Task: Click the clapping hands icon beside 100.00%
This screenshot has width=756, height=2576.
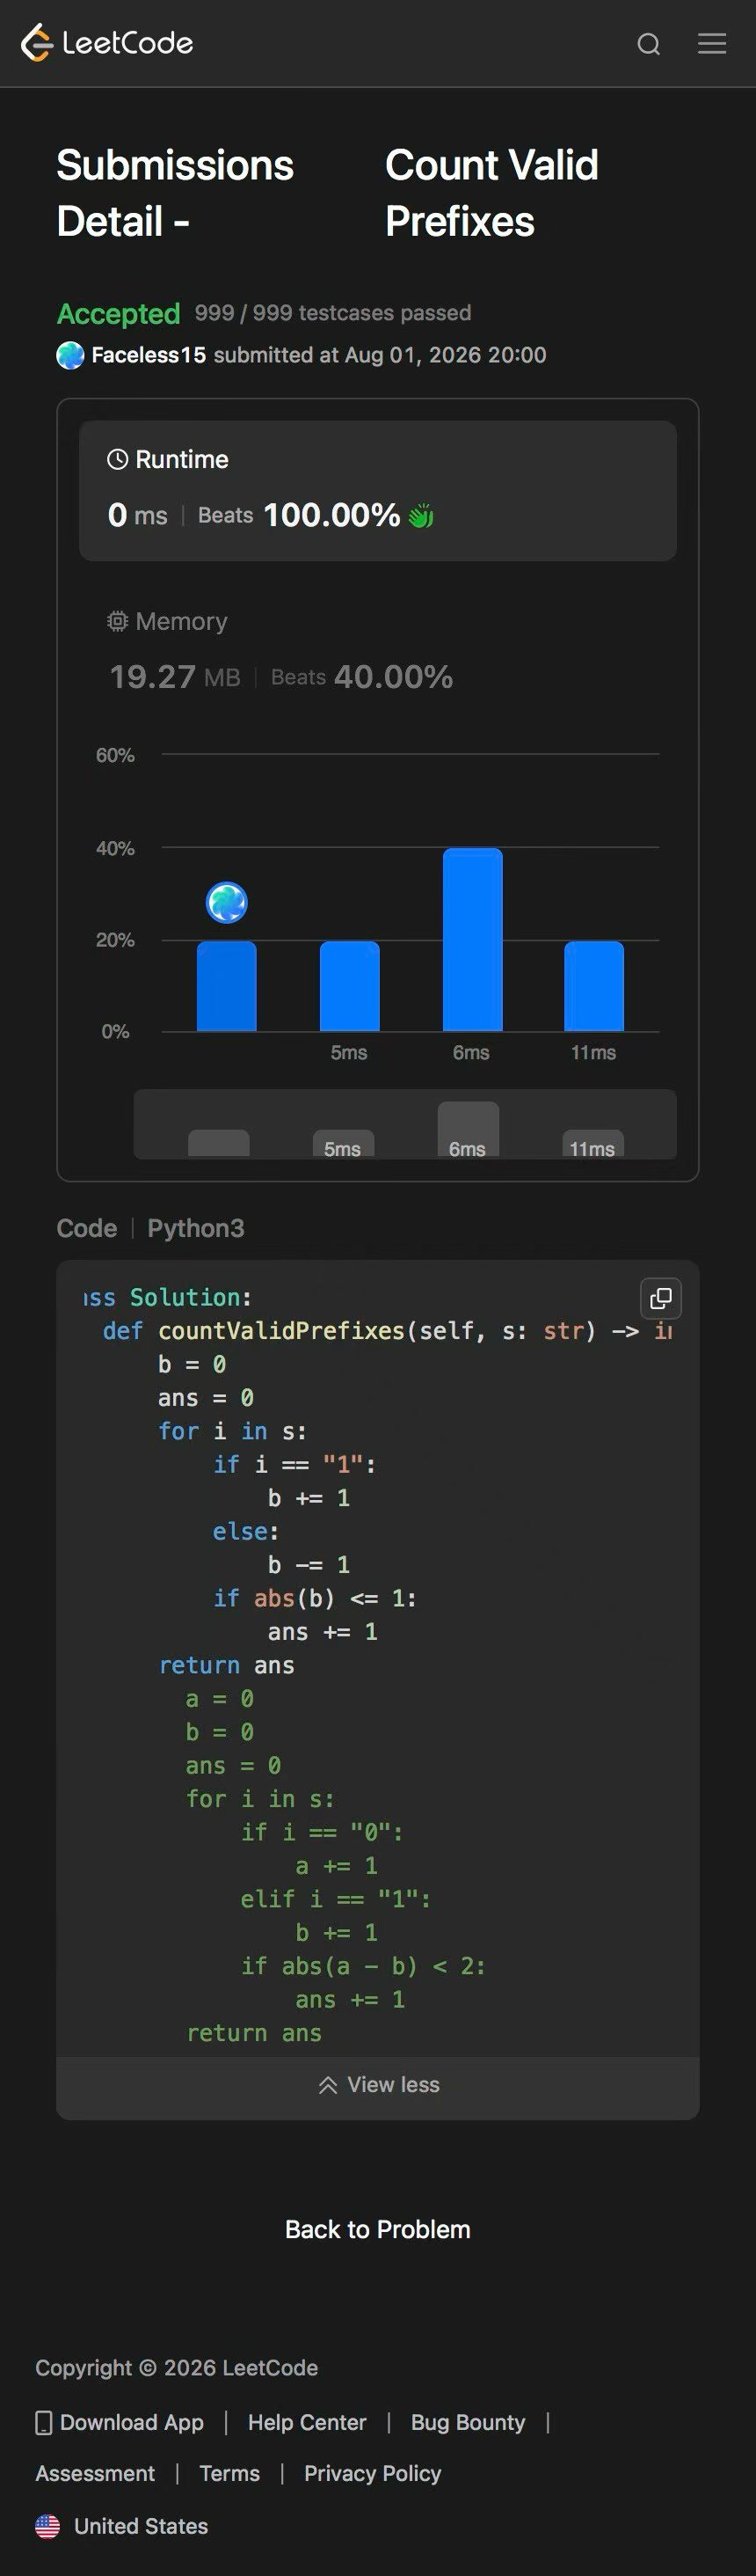Action: [421, 516]
